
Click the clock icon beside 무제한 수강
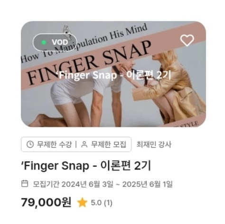point(30,144)
